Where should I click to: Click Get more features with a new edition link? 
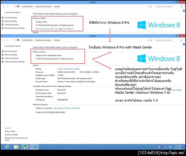point(55,29)
